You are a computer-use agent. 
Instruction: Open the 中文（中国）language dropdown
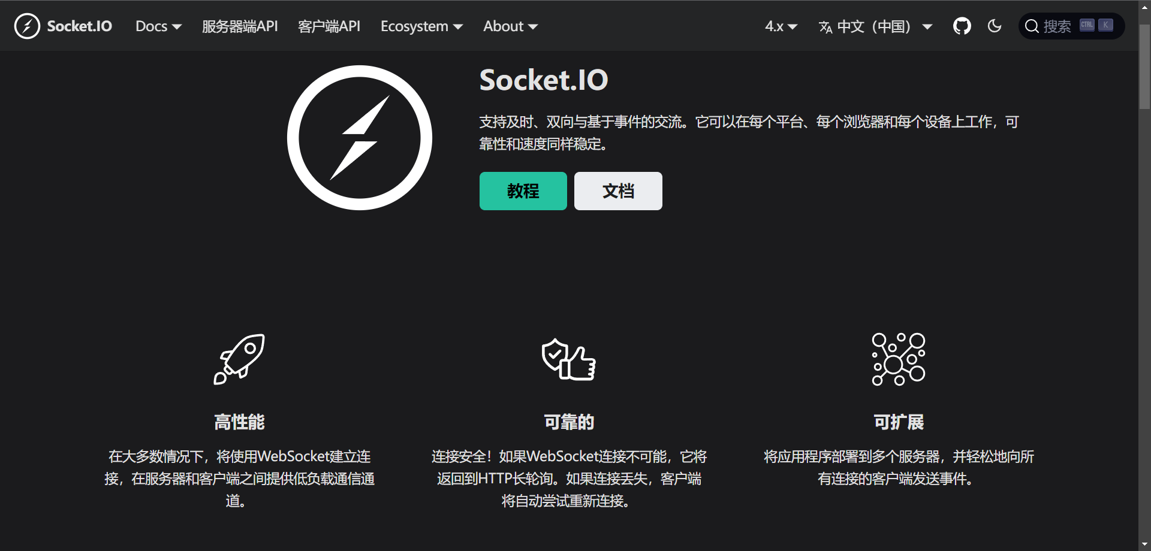(x=875, y=26)
